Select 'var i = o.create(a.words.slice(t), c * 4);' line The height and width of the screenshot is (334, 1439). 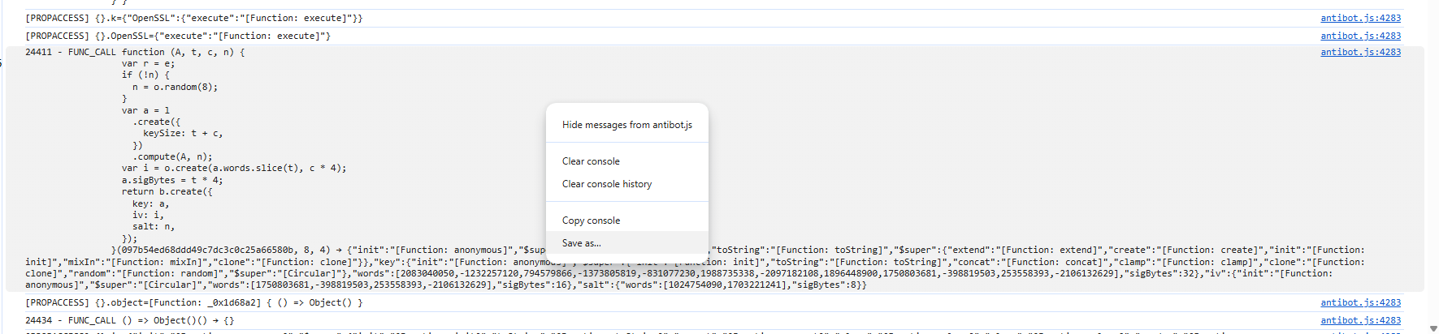point(234,169)
